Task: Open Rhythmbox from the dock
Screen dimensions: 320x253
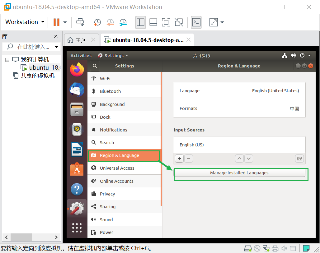Action: (77, 129)
